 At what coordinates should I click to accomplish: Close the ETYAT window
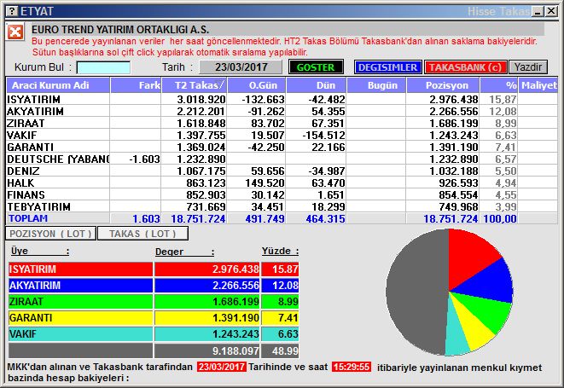551,11
